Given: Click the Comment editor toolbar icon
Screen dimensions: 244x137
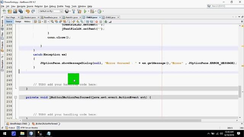Looking at the screenshot, I should (106, 22).
